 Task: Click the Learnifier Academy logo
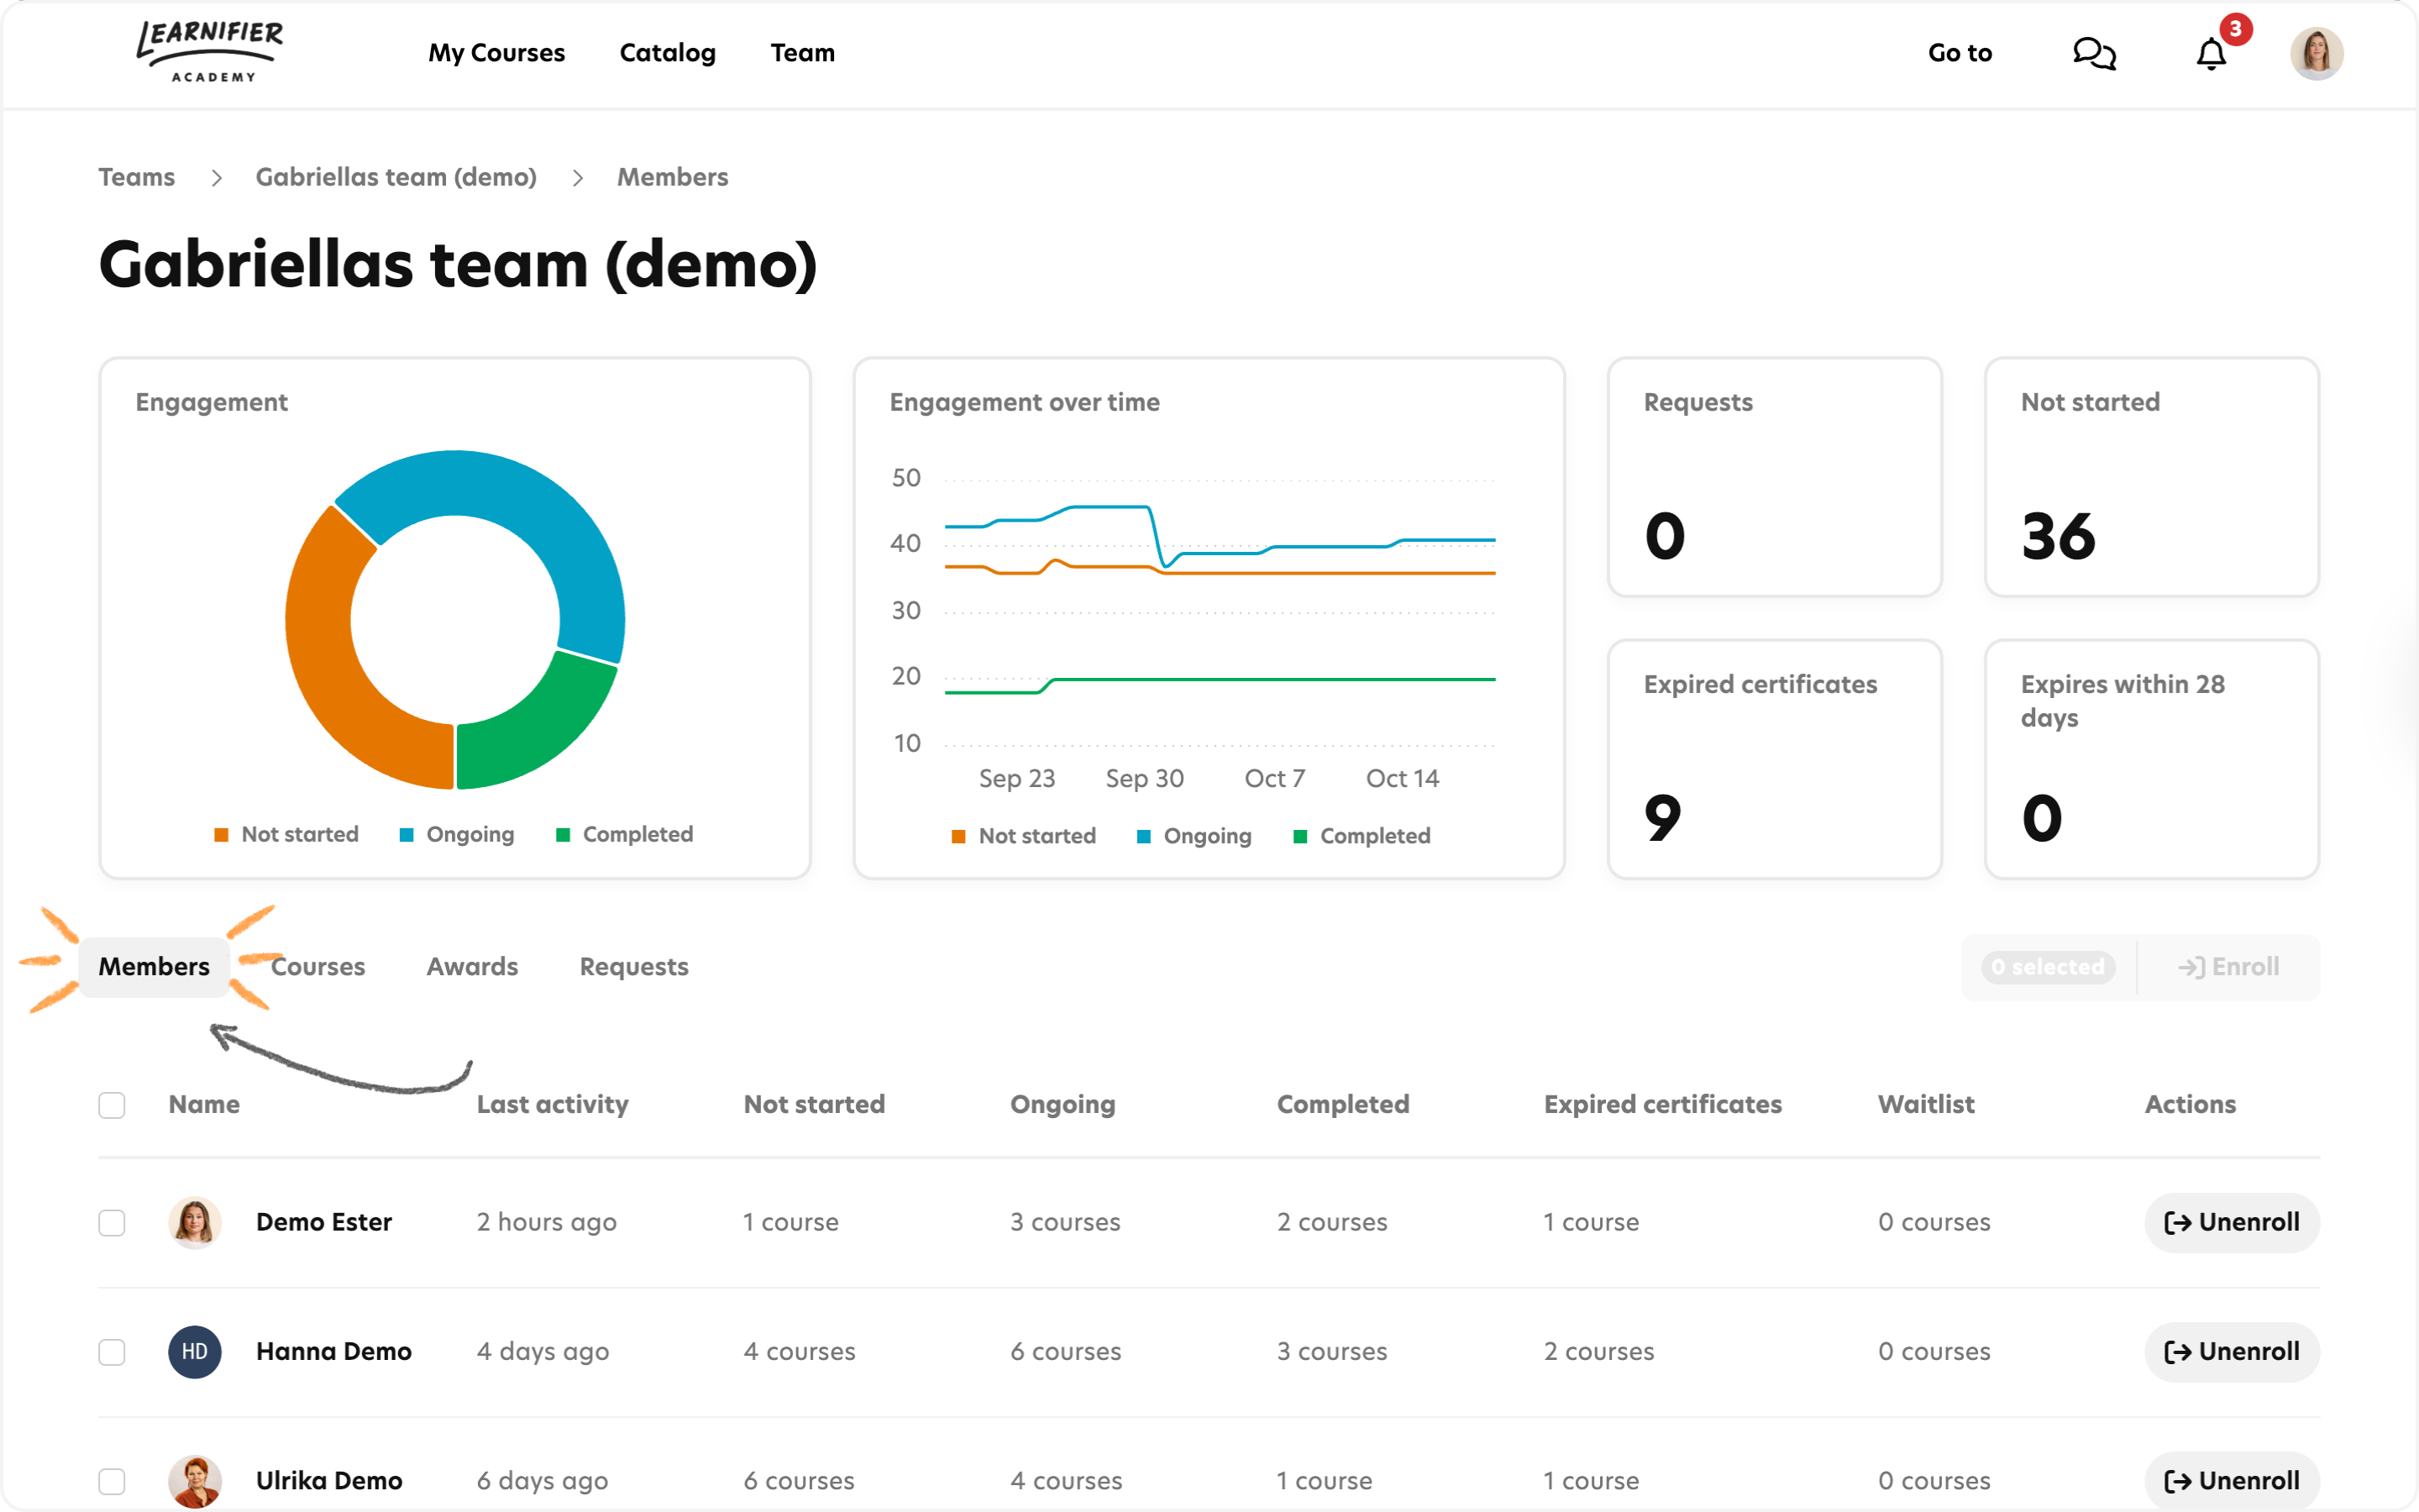click(x=211, y=52)
